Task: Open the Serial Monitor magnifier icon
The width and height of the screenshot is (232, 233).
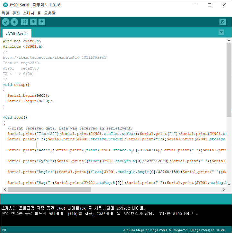Action: click(223, 22)
